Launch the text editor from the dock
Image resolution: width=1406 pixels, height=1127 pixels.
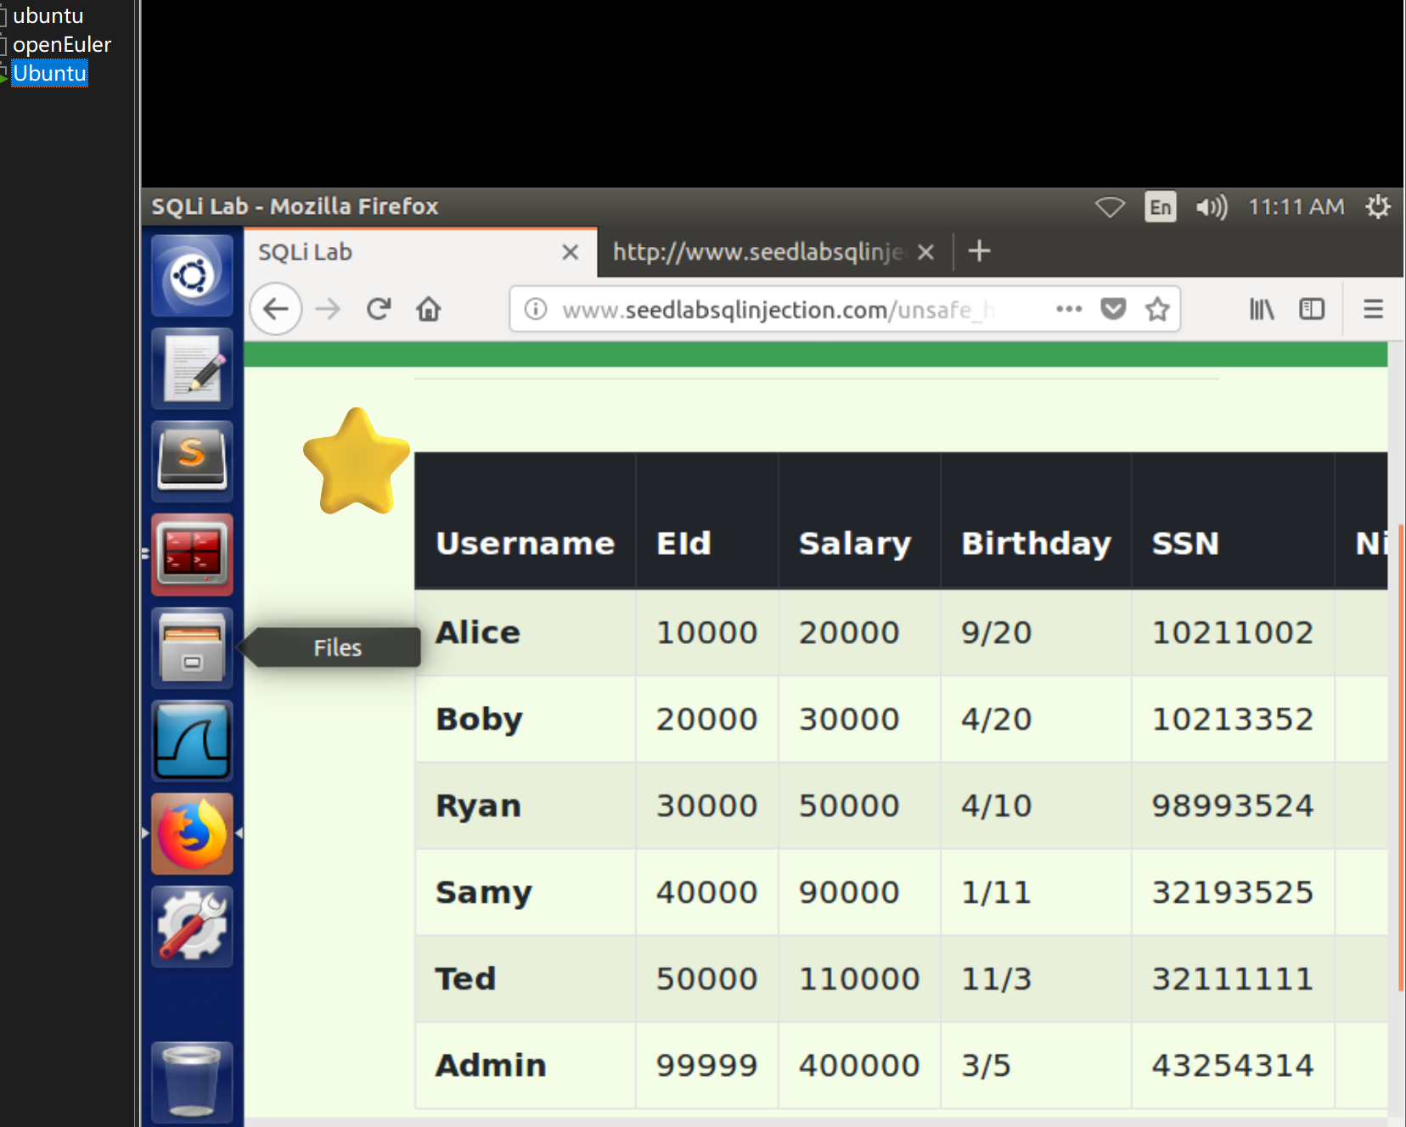192,368
